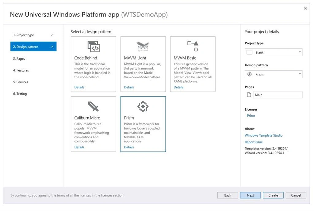The height and width of the screenshot is (211, 314).
Task: Click the Cancel button
Action: pyautogui.click(x=296, y=195)
